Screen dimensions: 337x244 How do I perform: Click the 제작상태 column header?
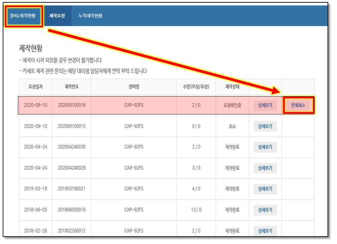232,87
